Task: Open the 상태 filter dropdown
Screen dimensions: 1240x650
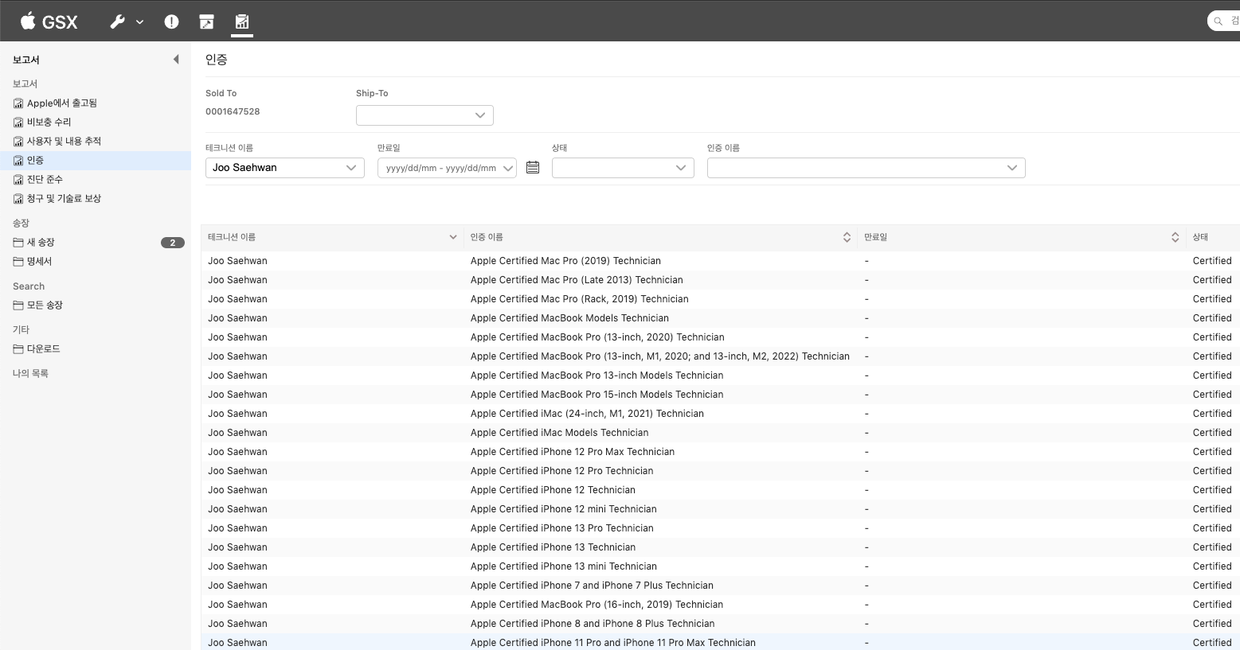Action: pos(623,168)
